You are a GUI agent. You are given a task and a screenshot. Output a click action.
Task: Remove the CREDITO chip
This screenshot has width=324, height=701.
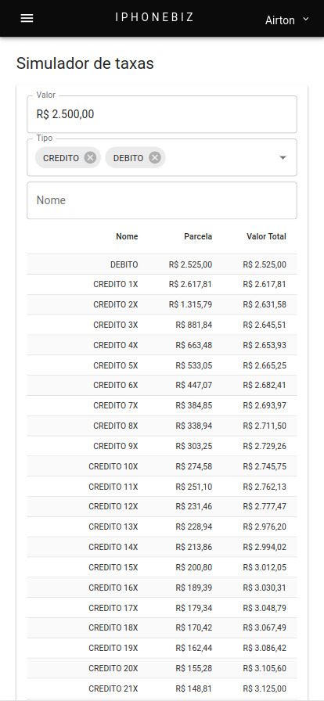tap(91, 158)
